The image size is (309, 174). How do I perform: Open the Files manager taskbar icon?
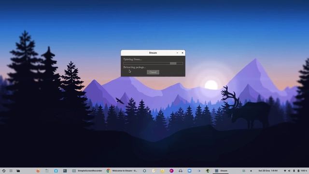click(47, 171)
